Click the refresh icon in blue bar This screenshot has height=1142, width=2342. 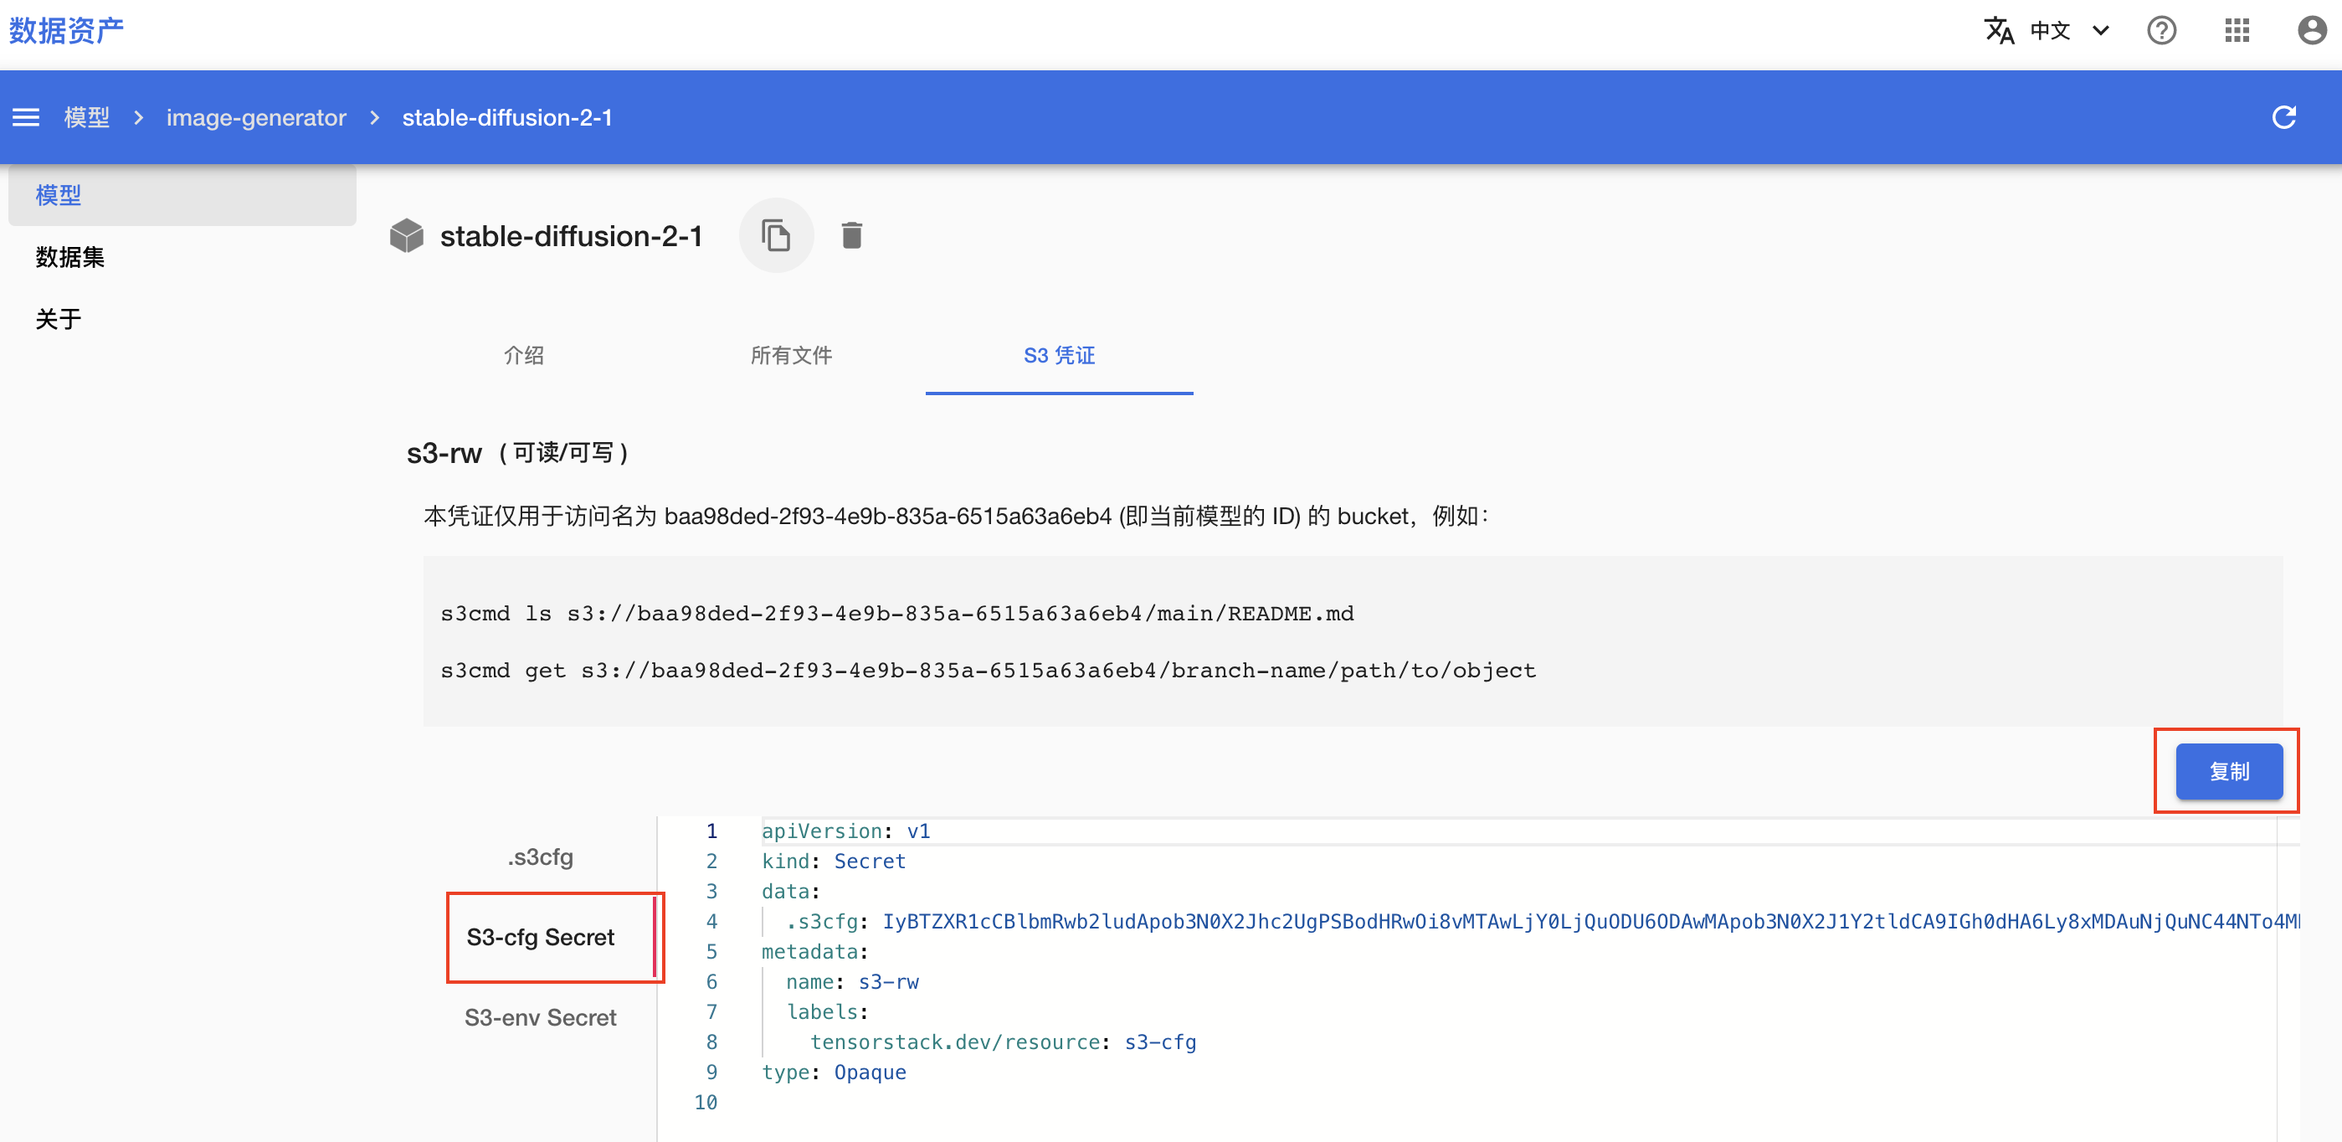[x=2283, y=117]
